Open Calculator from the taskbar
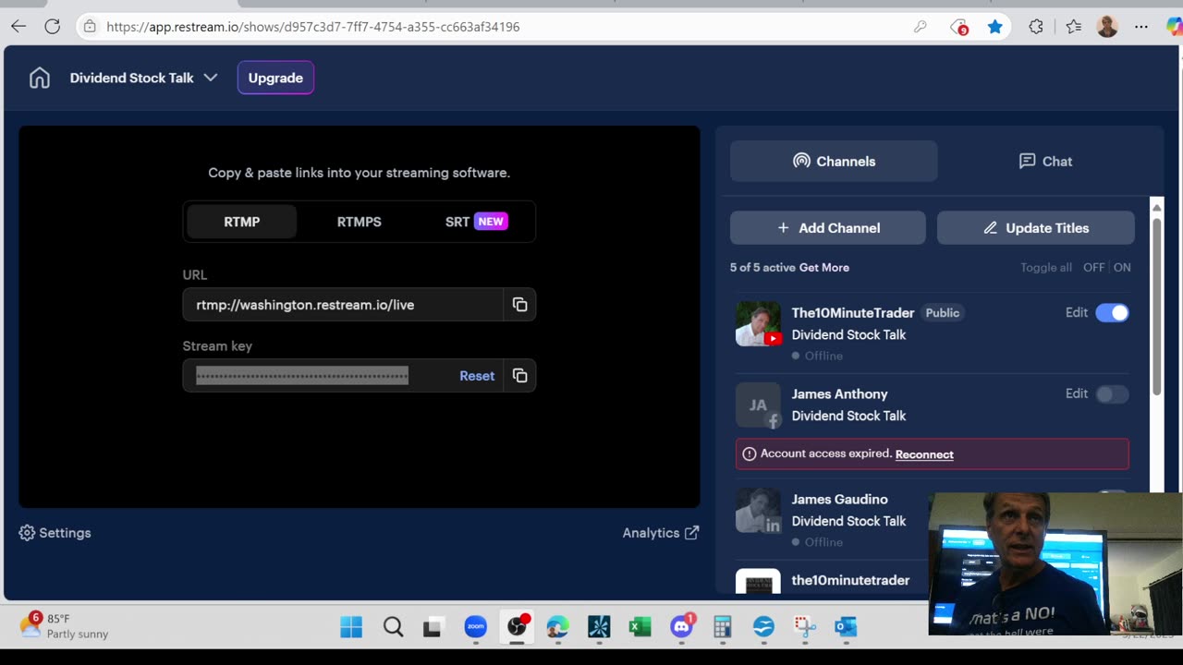The image size is (1183, 665). point(722,628)
